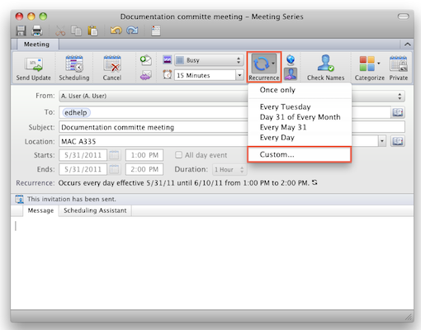Open the Busy status dropdown
Image resolution: width=421 pixels, height=330 pixels.
click(x=209, y=60)
